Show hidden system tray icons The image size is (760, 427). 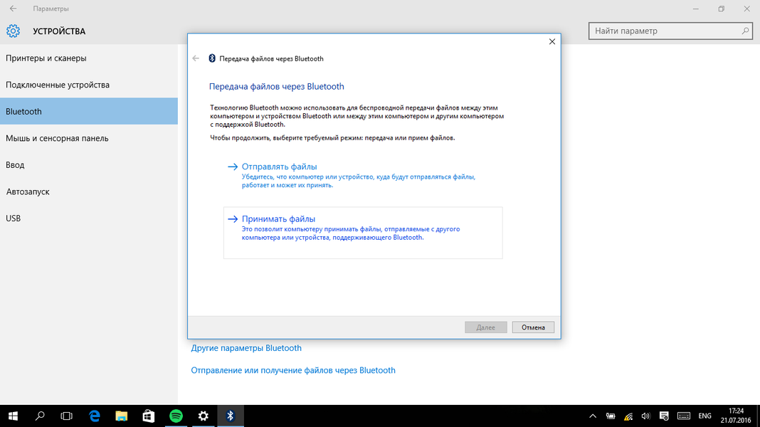(x=593, y=416)
